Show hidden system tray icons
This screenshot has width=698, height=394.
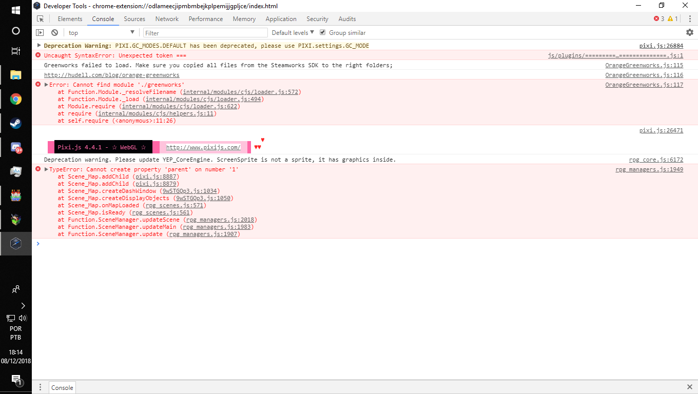23,306
